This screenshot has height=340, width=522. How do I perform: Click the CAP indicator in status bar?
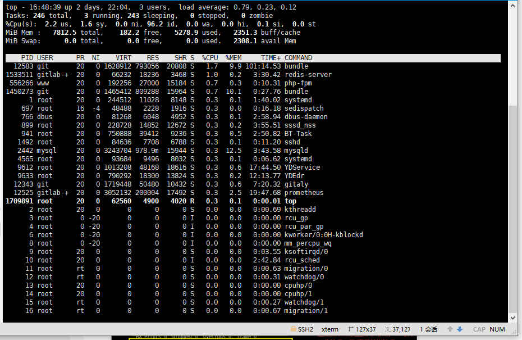pos(479,329)
